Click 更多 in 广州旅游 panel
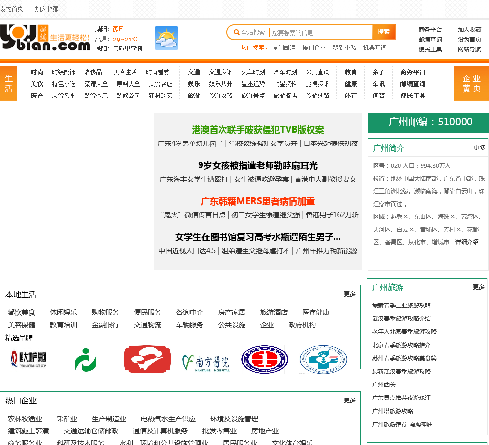 pyautogui.click(x=478, y=287)
